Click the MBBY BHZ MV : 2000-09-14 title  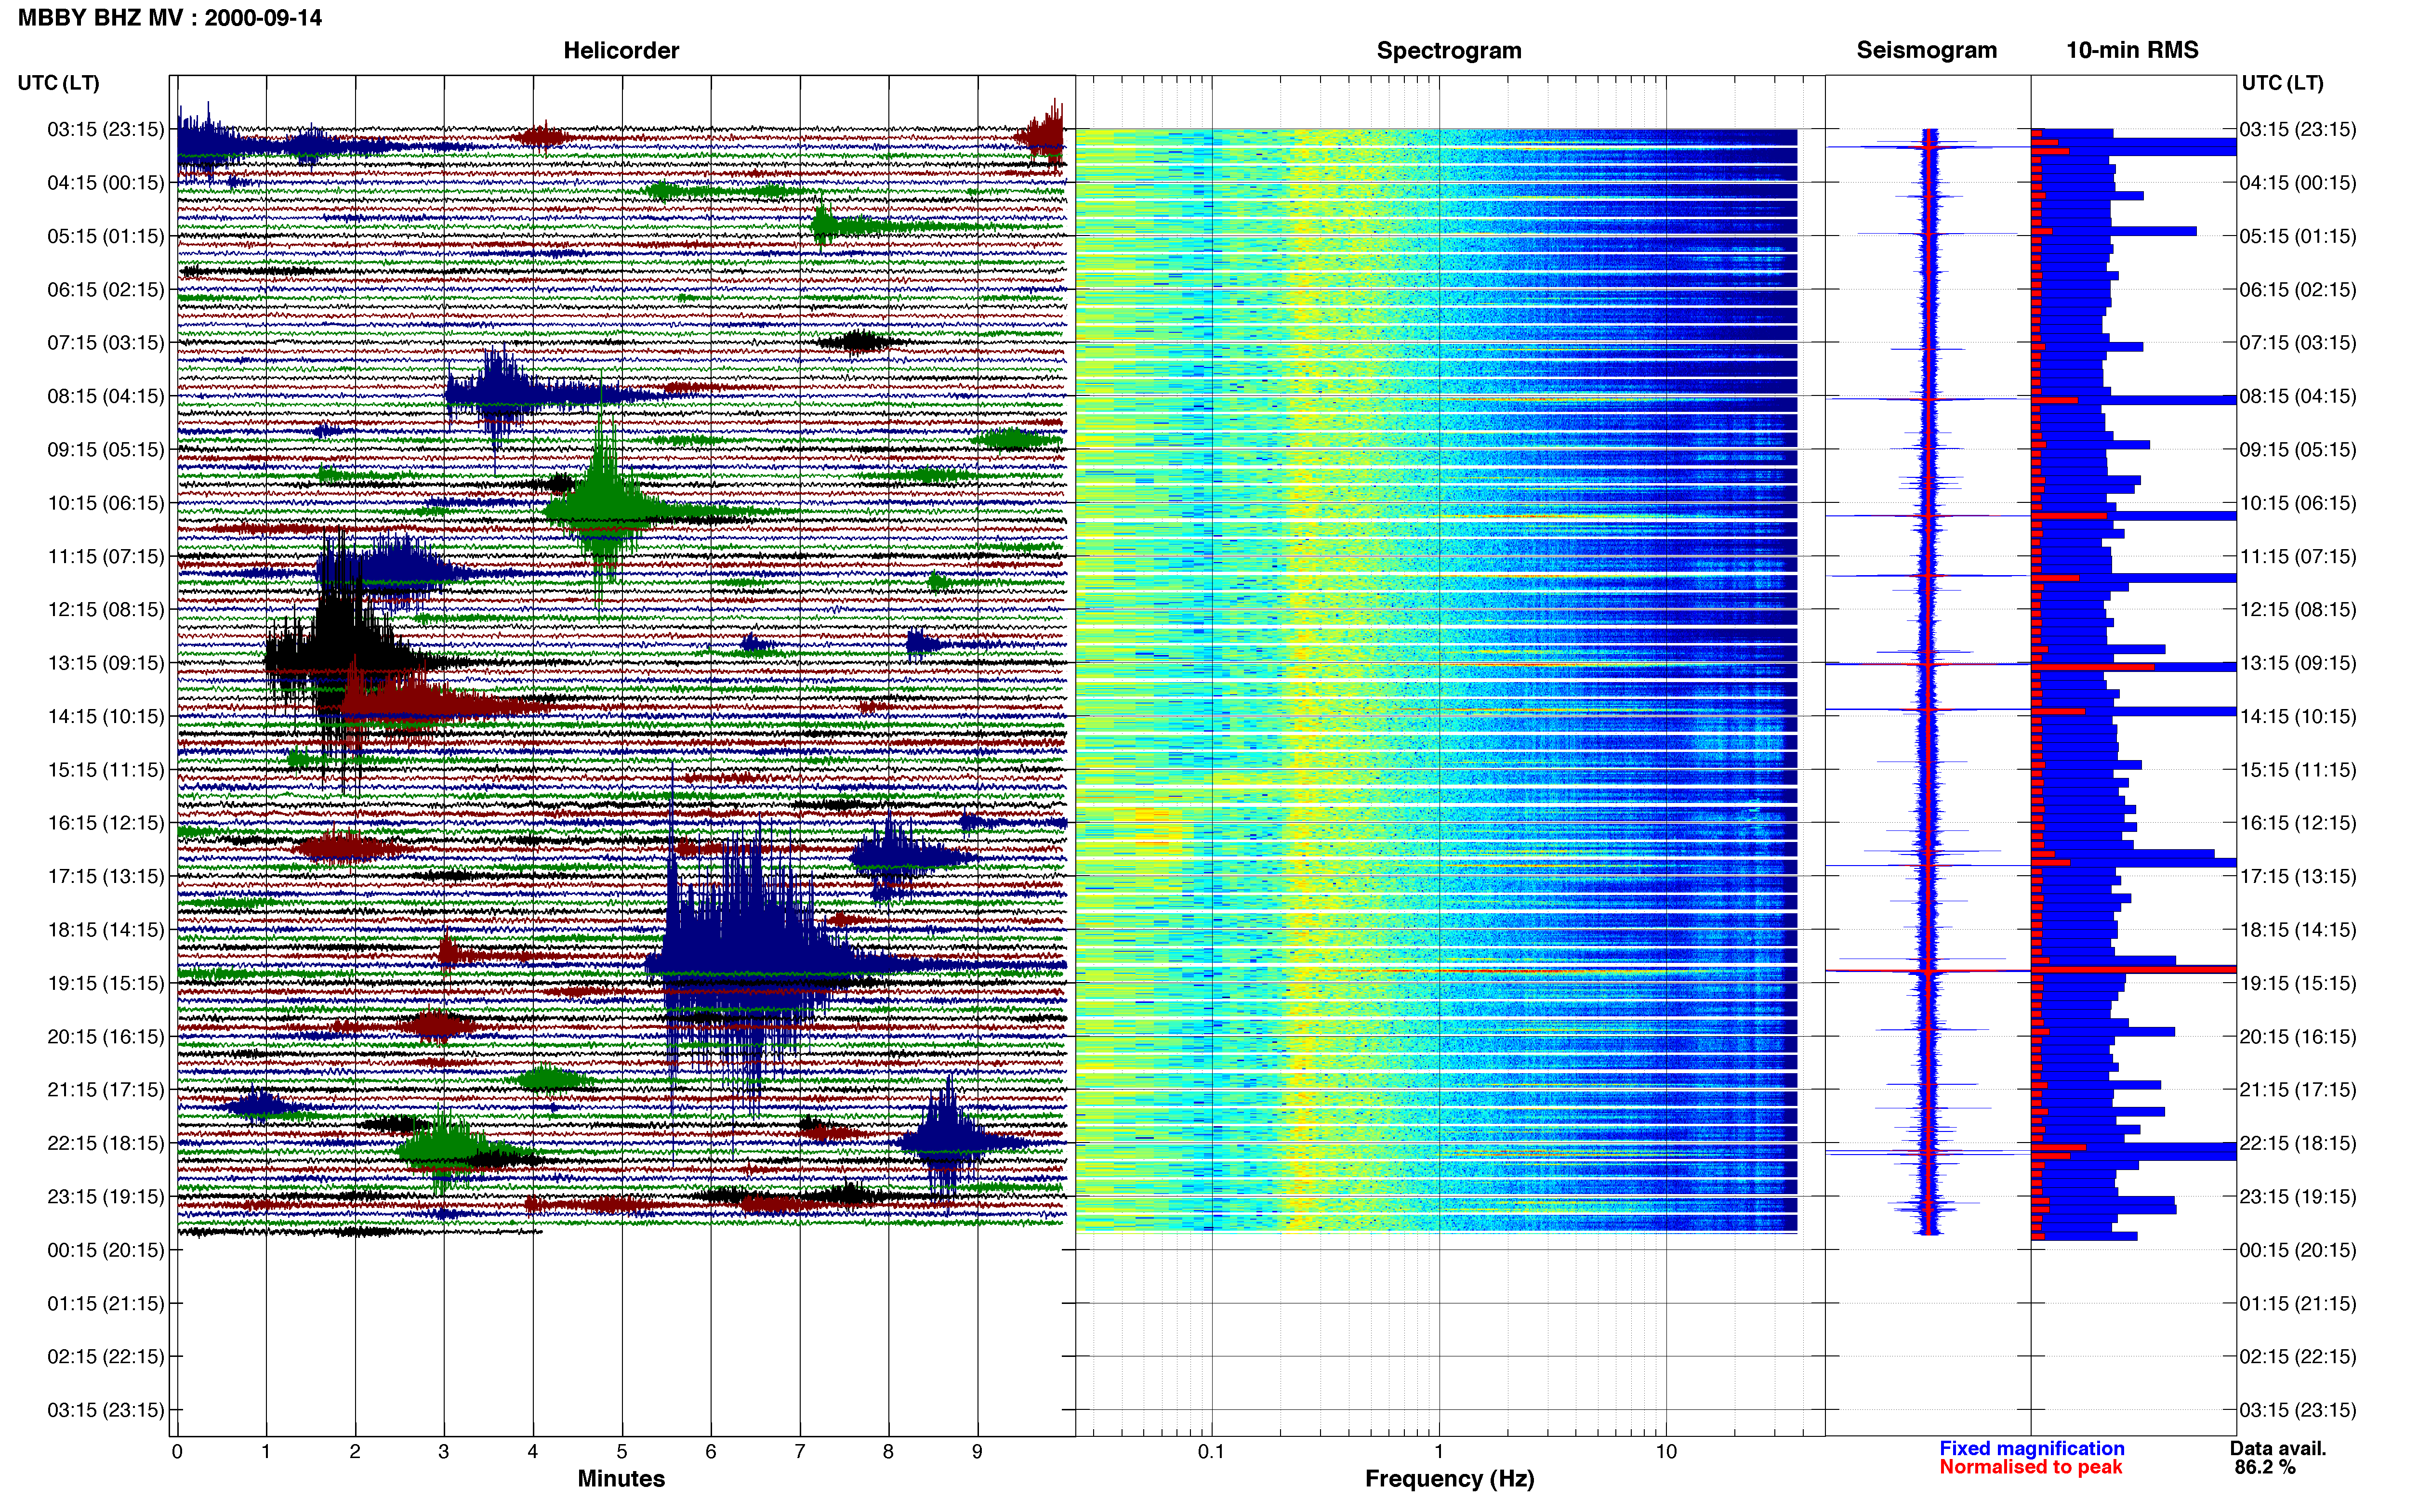169,17
